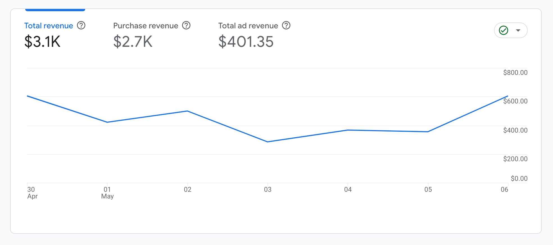The width and height of the screenshot is (553, 245).
Task: Click help icon beside Total revenue
Action: point(81,26)
